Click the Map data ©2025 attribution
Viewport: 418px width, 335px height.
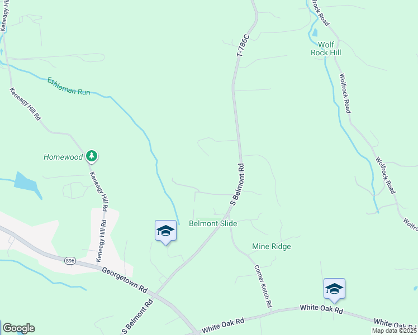(394, 331)
